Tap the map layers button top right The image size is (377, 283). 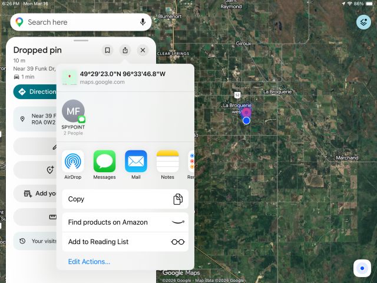click(x=363, y=22)
